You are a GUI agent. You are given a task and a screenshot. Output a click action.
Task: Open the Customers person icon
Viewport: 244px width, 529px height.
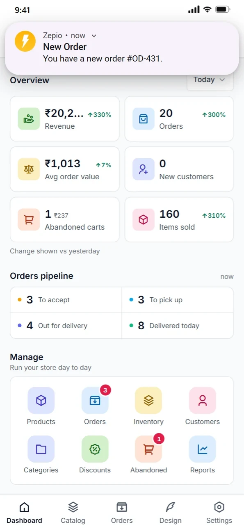click(x=202, y=400)
